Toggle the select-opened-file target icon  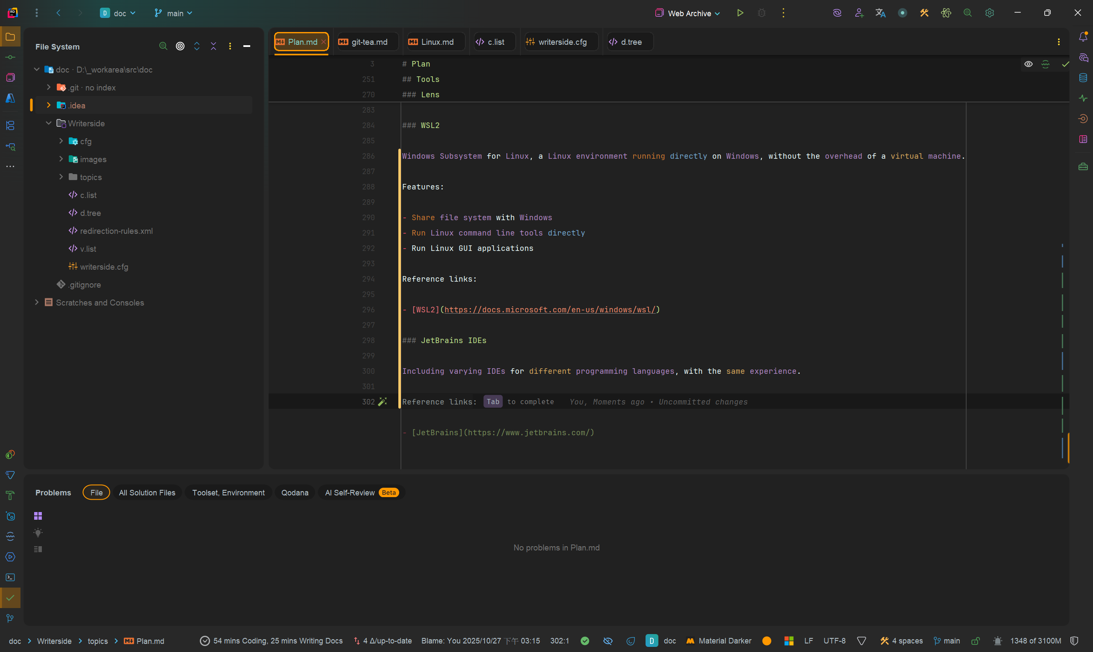pos(180,46)
